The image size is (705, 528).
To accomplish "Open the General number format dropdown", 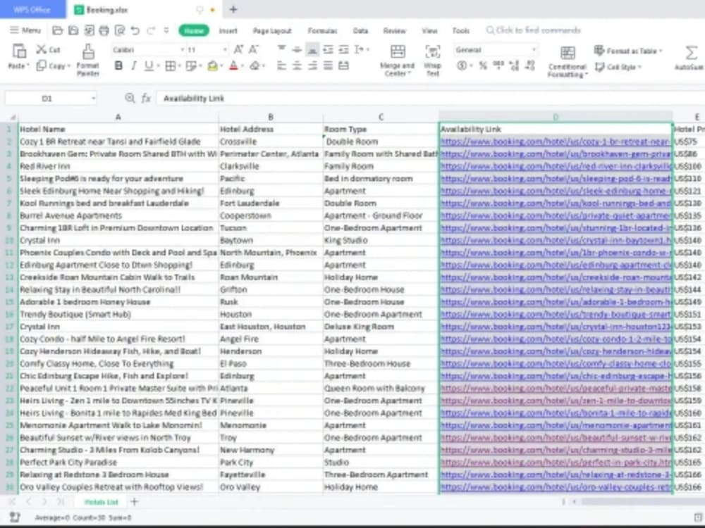I will [534, 49].
